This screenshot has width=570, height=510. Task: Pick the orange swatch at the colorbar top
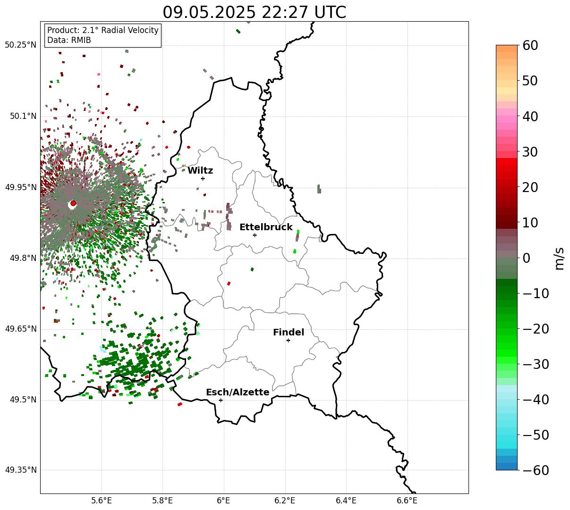point(507,49)
